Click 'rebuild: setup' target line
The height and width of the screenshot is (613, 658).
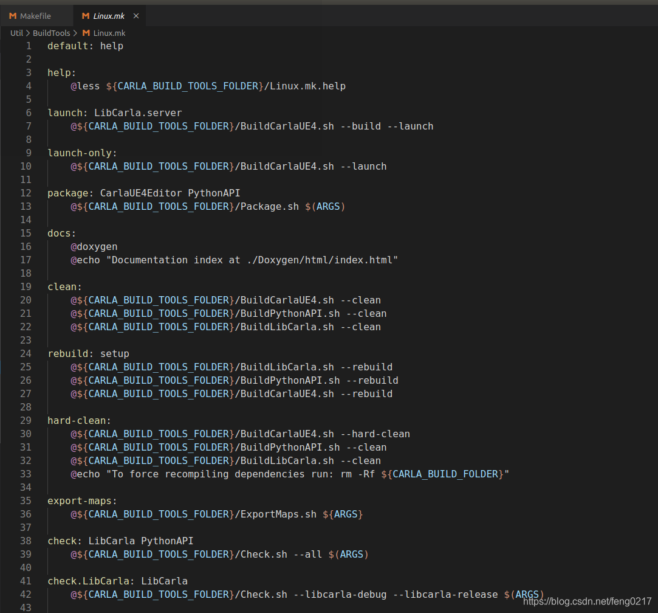88,354
